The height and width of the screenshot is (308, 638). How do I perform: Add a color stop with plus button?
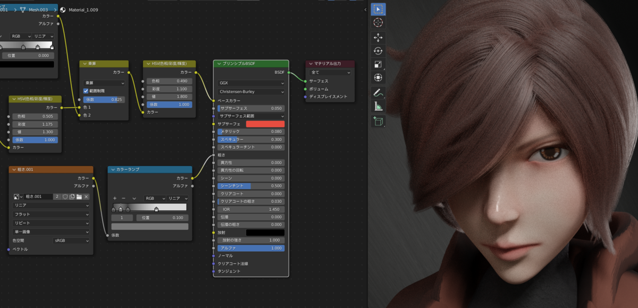(115, 198)
